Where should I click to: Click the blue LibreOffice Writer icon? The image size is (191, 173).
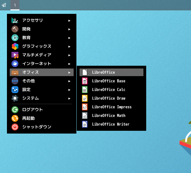[x=85, y=124]
